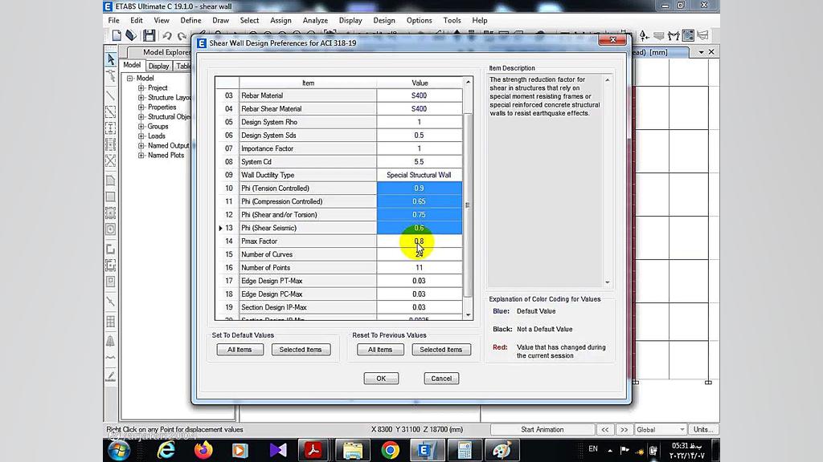This screenshot has height=462, width=823.
Task: Open Chrome from the taskbar
Action: pyautogui.click(x=390, y=450)
